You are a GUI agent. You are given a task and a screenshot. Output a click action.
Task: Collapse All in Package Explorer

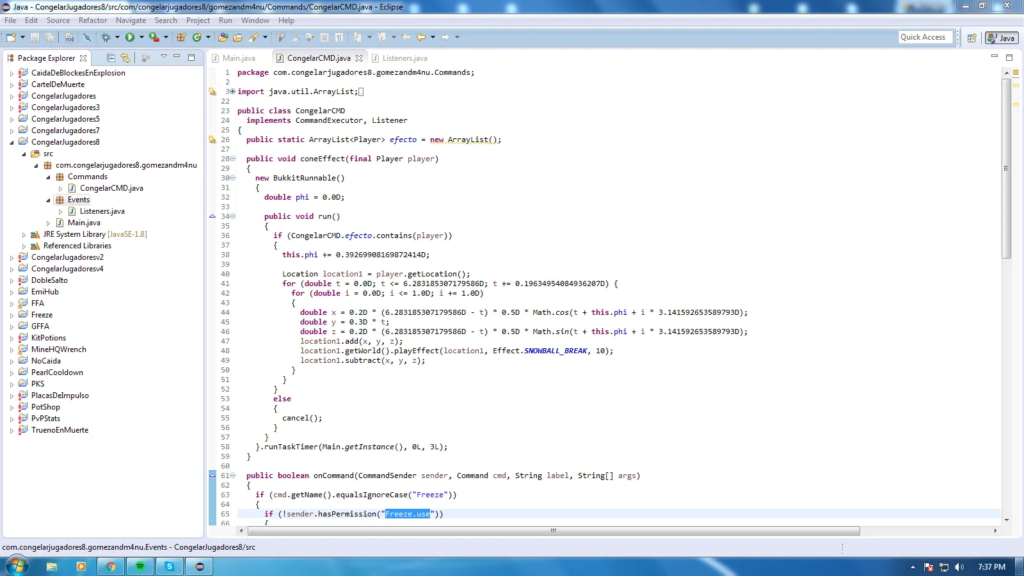[111, 58]
